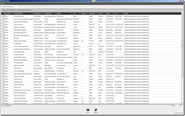
Task: Select the 'Roland Mendel' contact cell
Action: pos(39,68)
